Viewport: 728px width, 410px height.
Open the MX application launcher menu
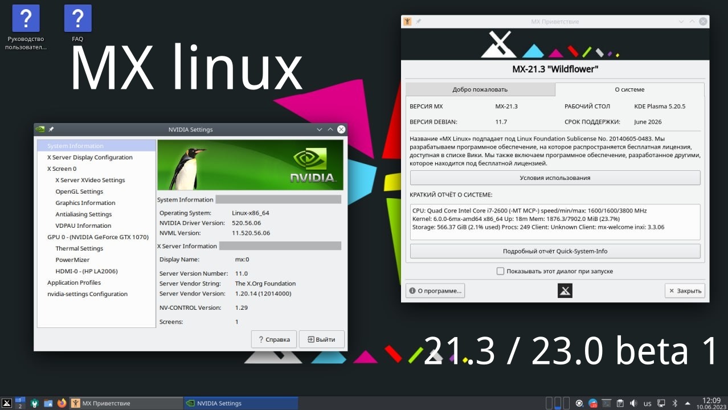coord(7,403)
